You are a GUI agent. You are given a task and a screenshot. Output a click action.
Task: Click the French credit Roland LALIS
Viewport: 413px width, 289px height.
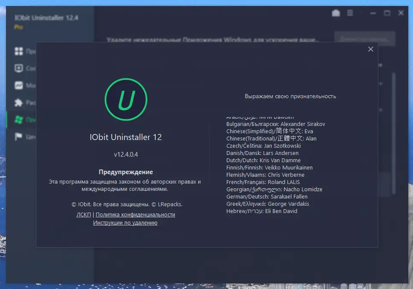(x=263, y=182)
